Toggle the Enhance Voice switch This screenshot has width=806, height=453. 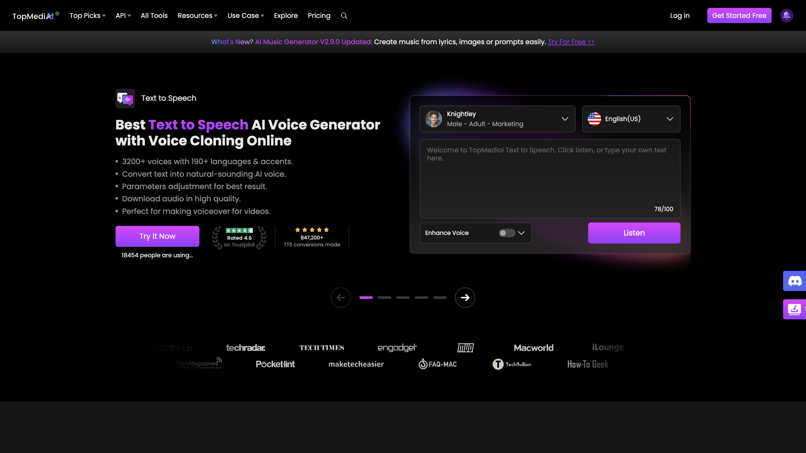point(506,233)
